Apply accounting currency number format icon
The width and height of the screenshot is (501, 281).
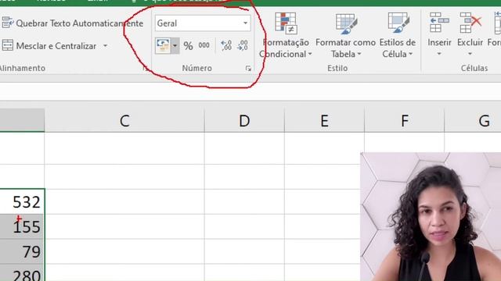(x=164, y=45)
